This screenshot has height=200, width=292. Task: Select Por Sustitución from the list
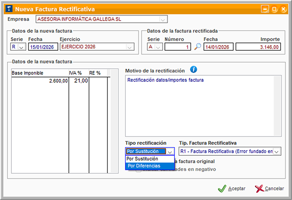pyautogui.click(x=150, y=159)
